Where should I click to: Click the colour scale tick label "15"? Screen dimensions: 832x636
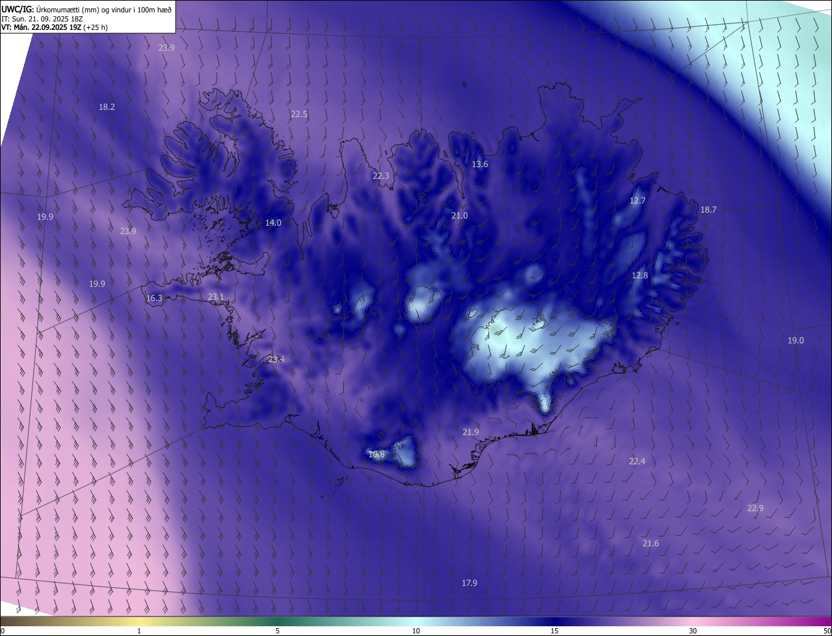click(x=554, y=631)
